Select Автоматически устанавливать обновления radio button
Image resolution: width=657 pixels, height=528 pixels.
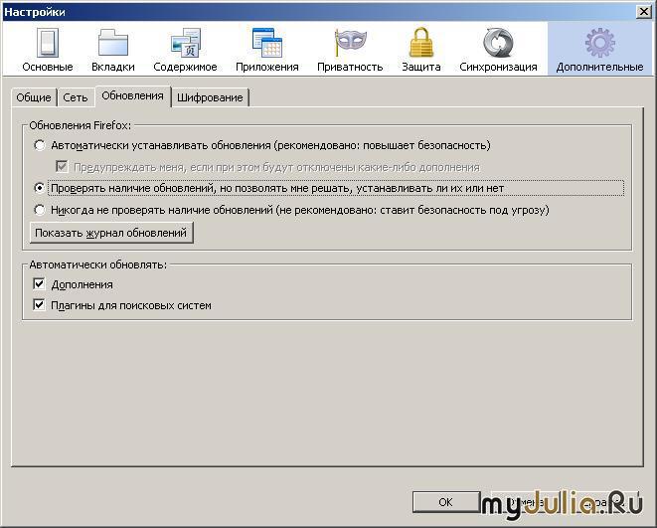pyautogui.click(x=40, y=145)
